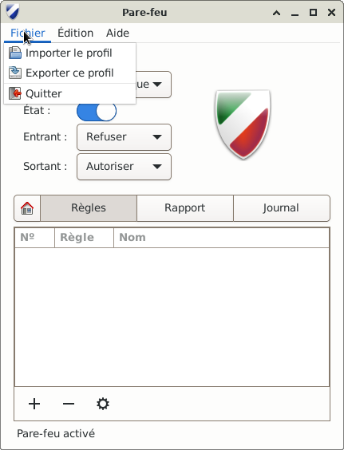Click the Importer le profil icon
Screen dimensions: 344x450
[x=15, y=53]
